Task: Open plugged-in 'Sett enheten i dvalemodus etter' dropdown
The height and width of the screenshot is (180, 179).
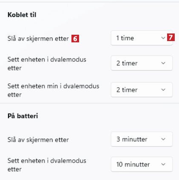Action: tap(142, 63)
